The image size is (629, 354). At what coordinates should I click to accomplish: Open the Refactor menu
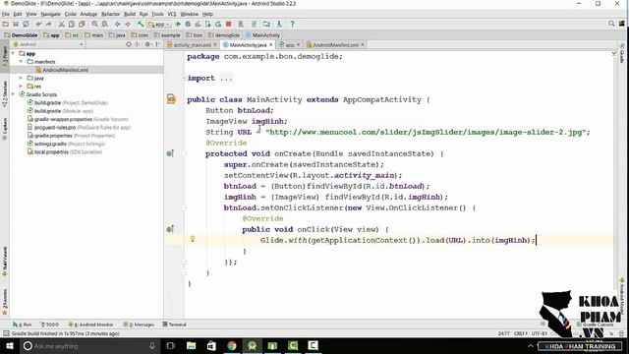[110, 14]
